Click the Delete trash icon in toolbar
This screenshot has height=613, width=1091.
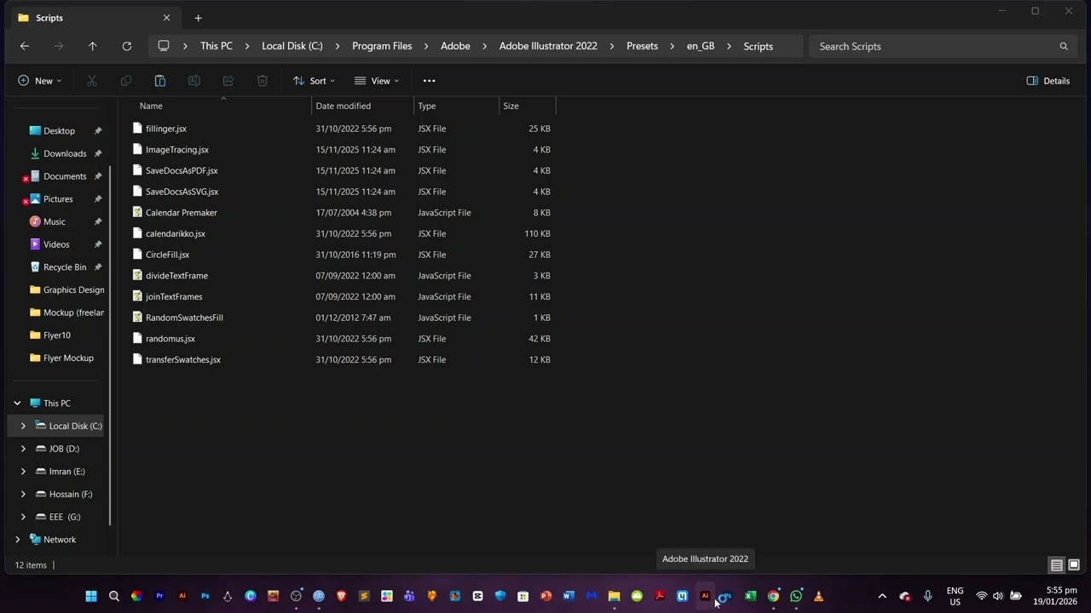[x=263, y=81]
